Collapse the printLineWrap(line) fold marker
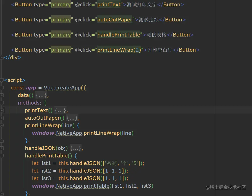Screen dimensions: 252x196 point(2,126)
